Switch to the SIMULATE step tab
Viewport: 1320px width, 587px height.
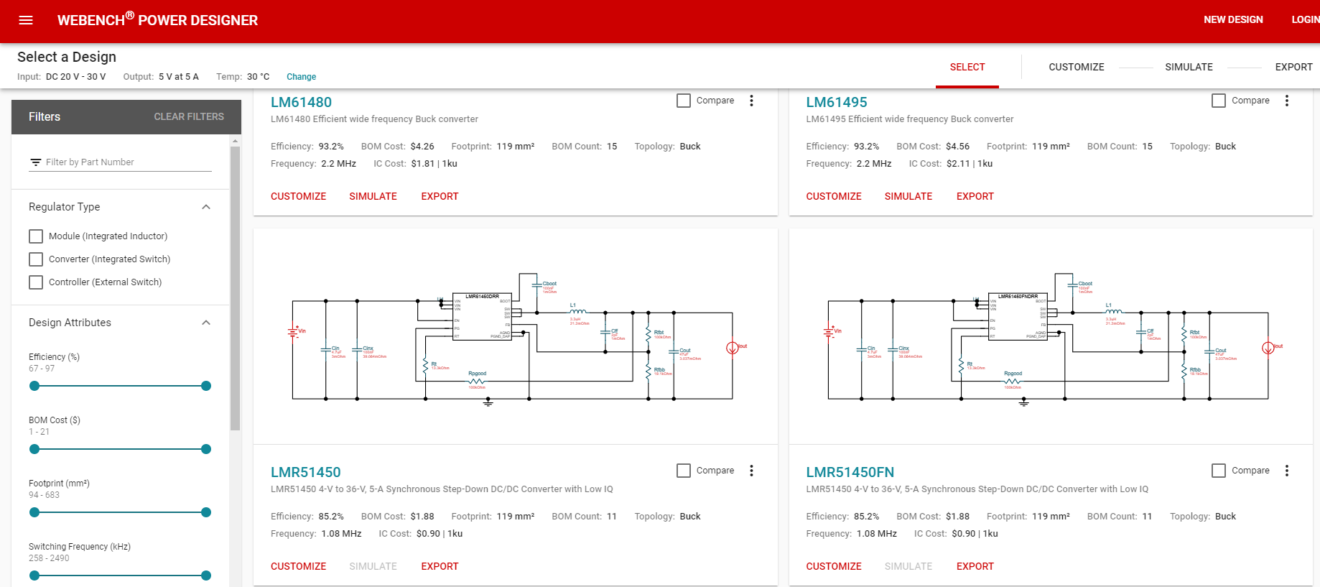(x=1189, y=67)
